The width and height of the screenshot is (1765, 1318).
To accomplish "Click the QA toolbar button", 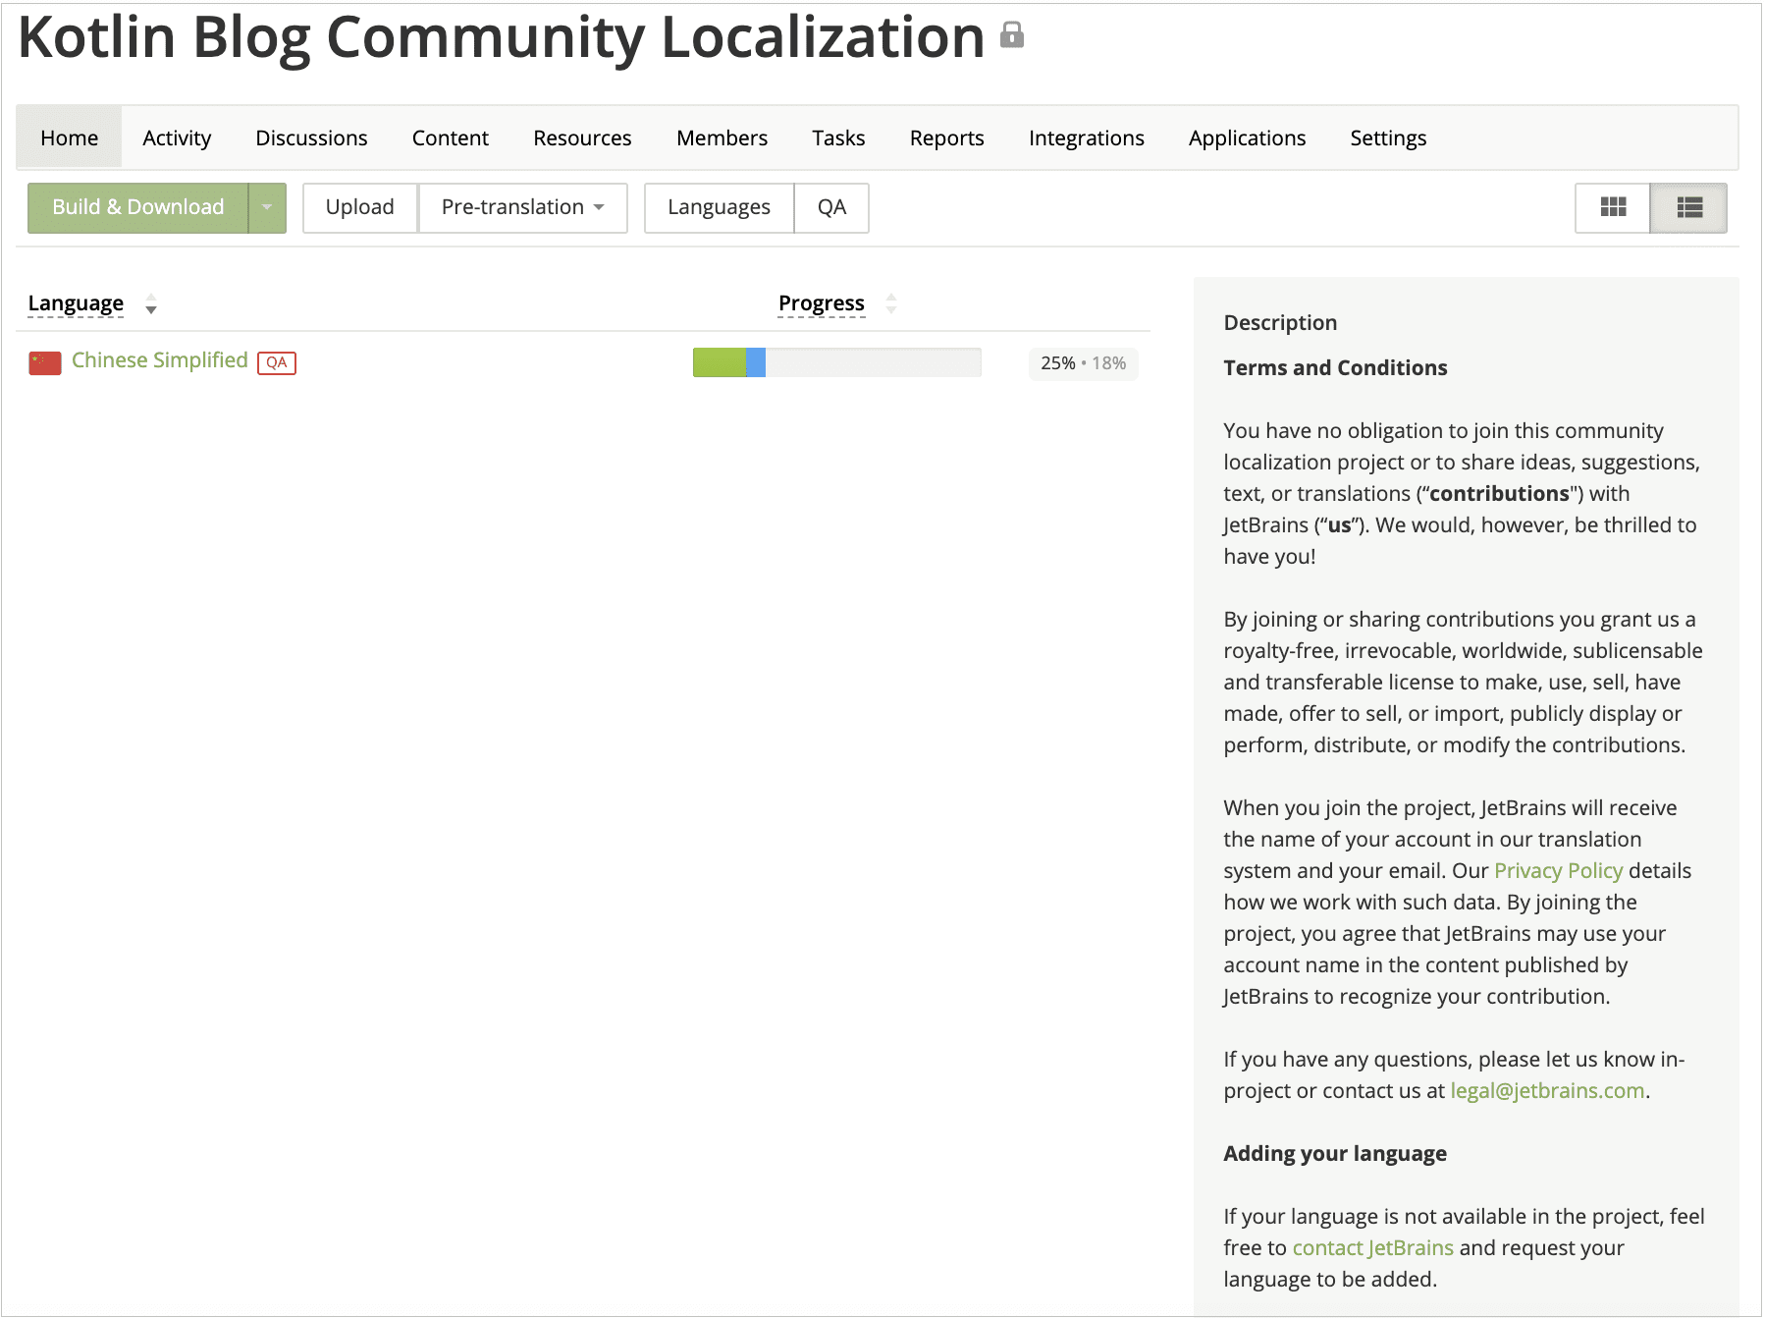I will coord(831,207).
